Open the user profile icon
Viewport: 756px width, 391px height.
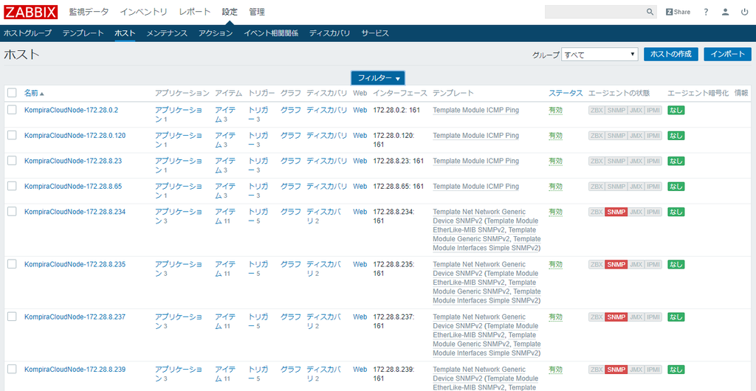725,12
